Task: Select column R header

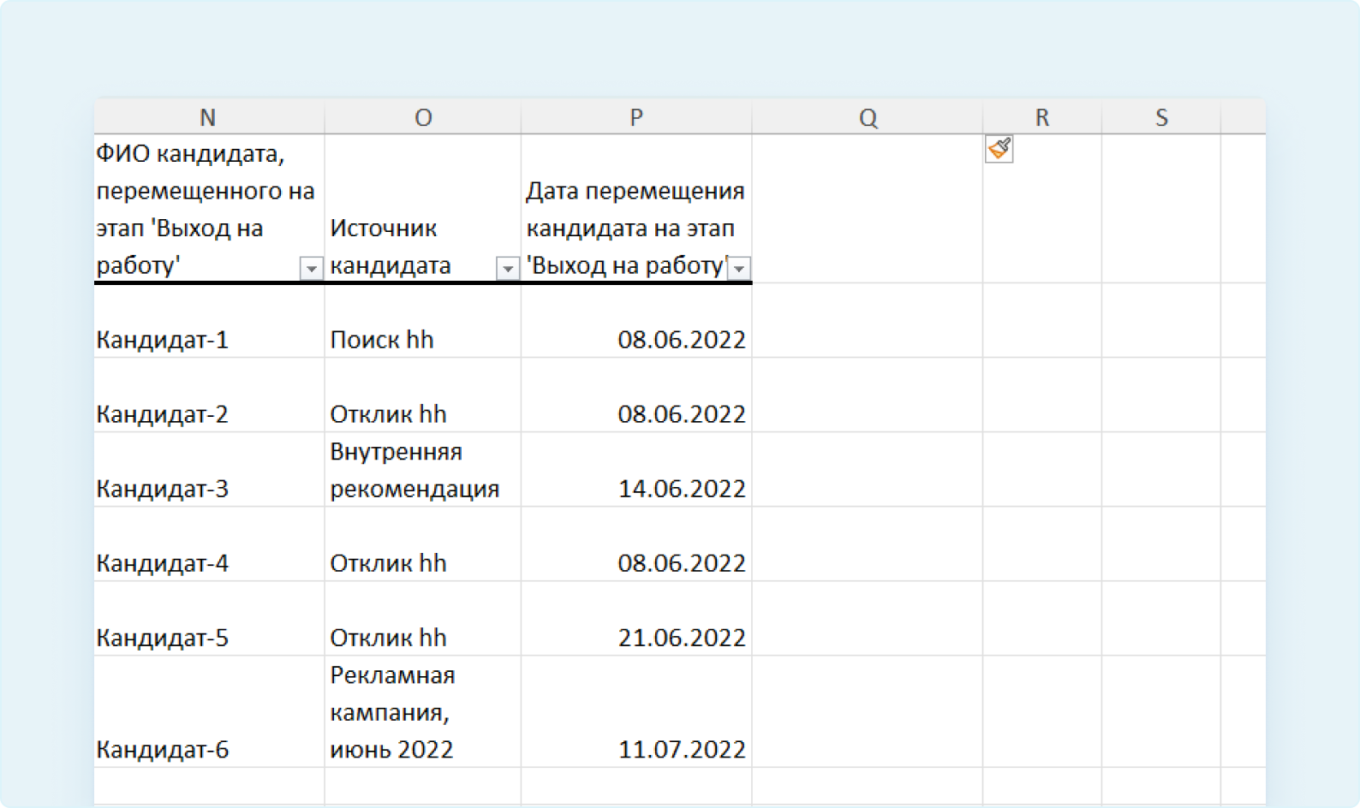Action: point(1042,117)
